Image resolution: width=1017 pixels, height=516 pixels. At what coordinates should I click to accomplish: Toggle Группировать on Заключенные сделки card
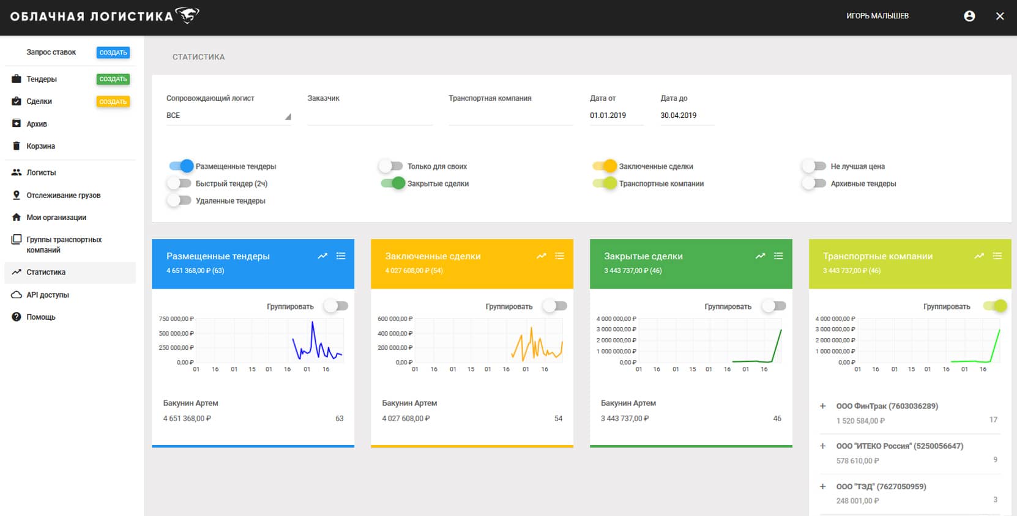(x=555, y=306)
